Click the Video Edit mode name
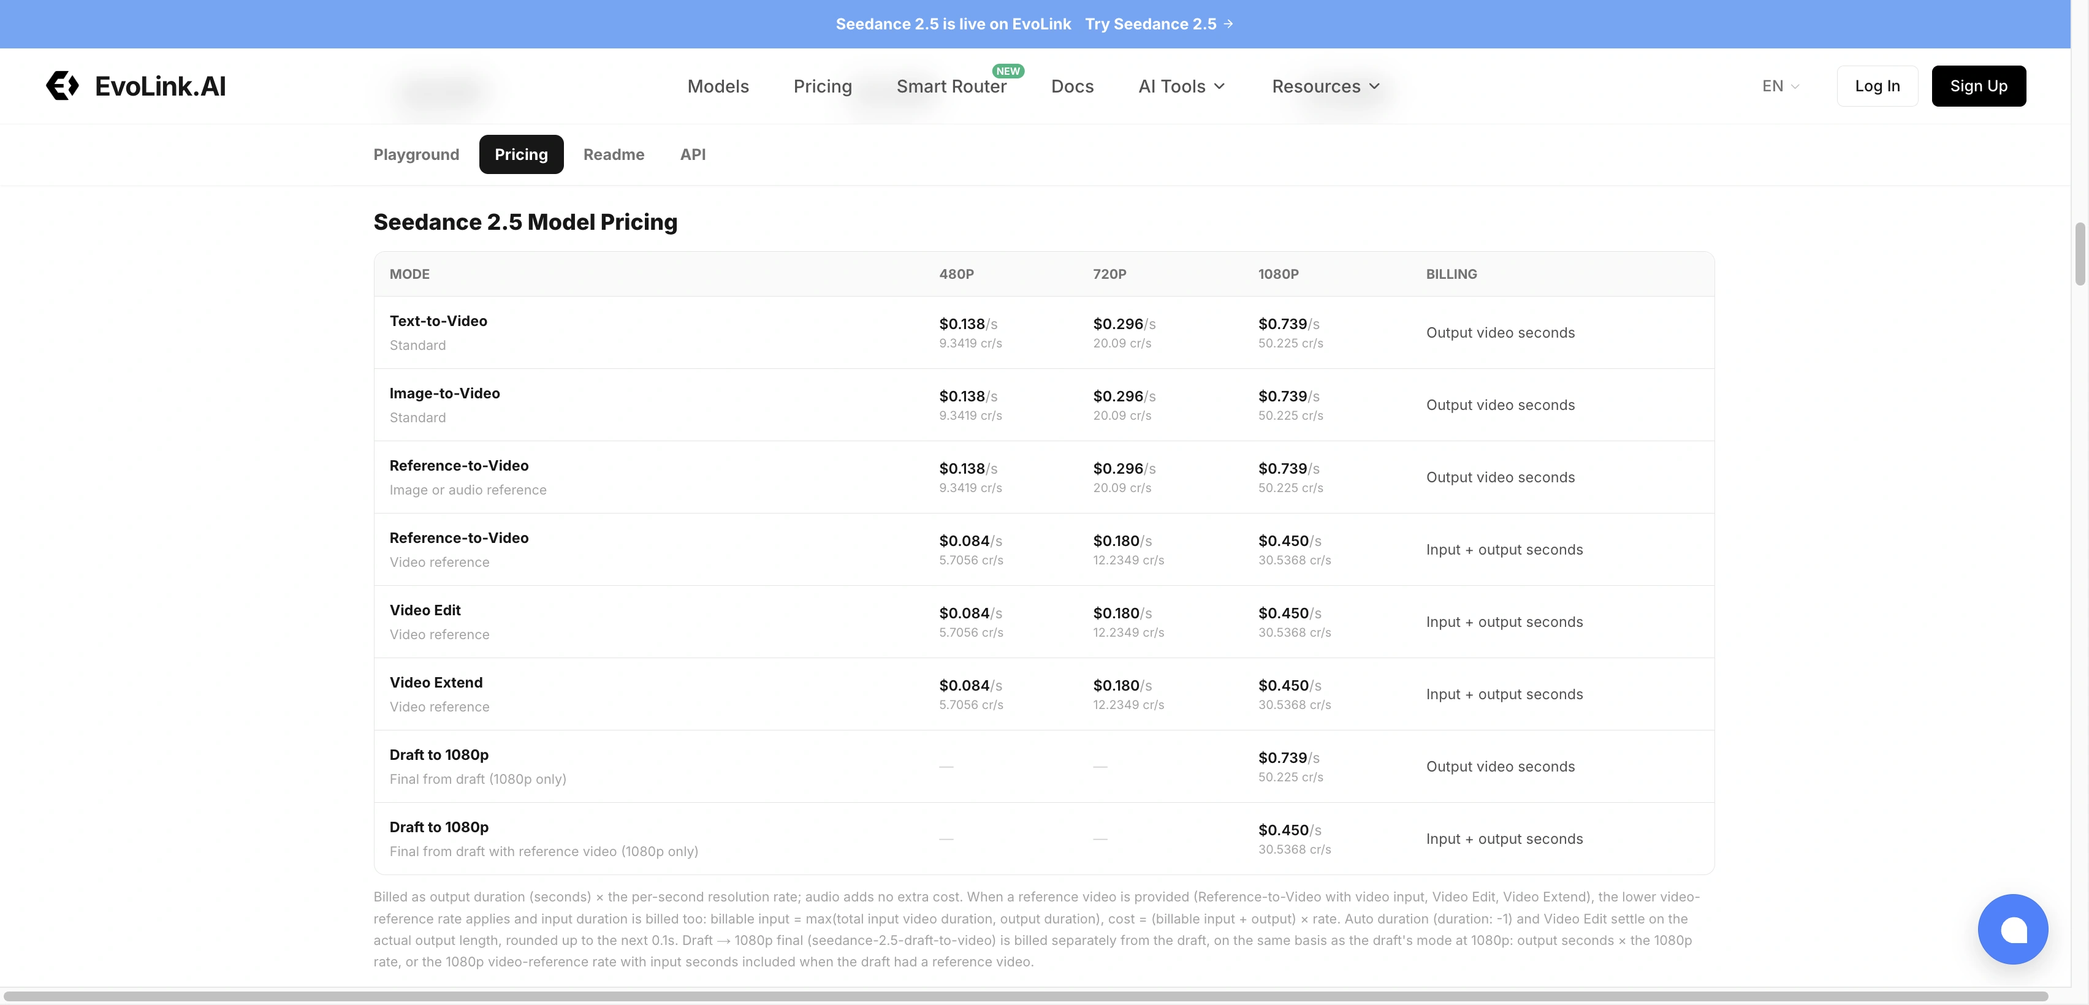Viewport: 2089px width, 1005px height. pos(425,610)
